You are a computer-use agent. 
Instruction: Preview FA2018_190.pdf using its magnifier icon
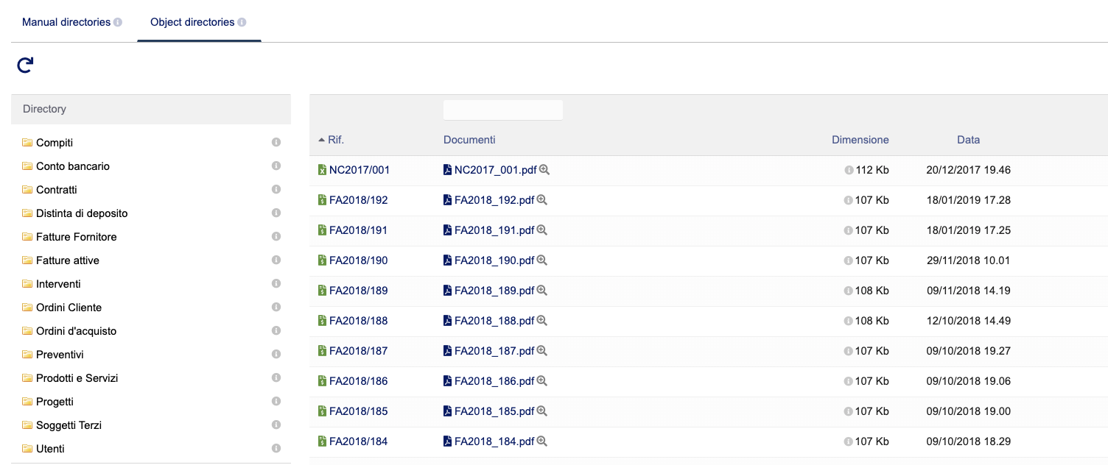(x=541, y=260)
